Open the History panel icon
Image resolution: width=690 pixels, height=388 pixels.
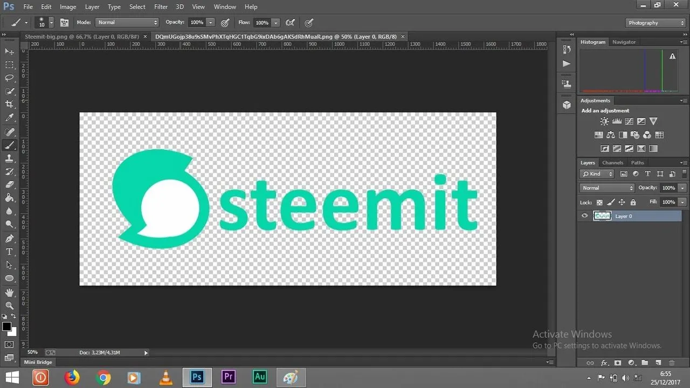click(567, 50)
